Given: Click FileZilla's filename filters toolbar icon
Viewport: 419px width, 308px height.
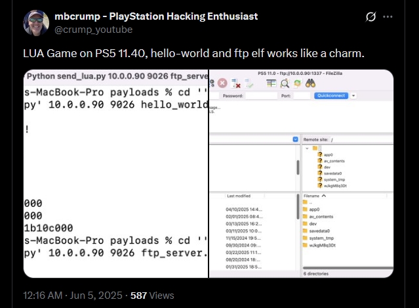Looking at the screenshot, I should (271, 83).
